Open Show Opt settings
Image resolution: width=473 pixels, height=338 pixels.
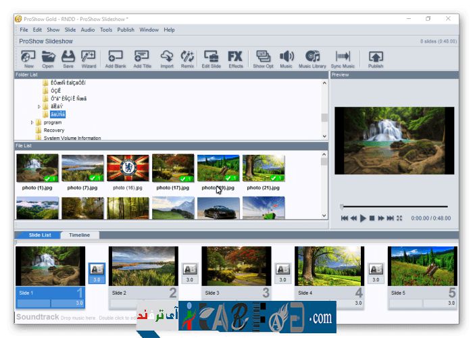tap(263, 58)
